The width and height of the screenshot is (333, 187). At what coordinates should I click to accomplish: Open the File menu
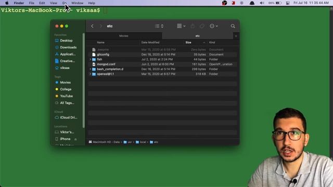point(31,3)
